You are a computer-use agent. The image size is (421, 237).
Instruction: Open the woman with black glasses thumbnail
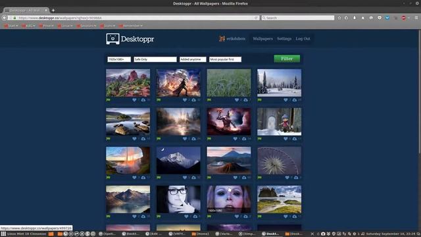(x=178, y=199)
